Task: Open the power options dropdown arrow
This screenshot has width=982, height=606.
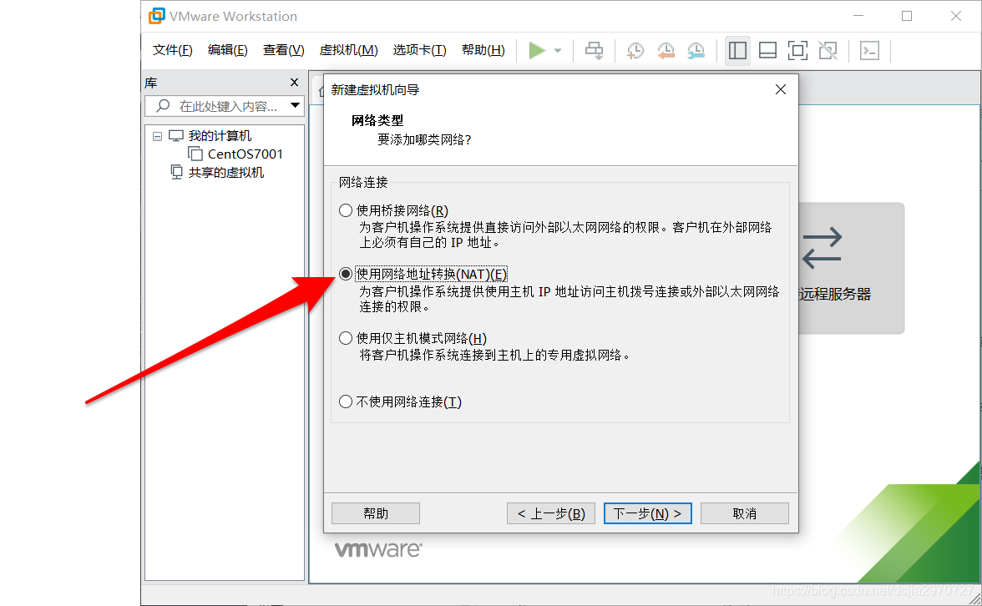Action: tap(558, 51)
